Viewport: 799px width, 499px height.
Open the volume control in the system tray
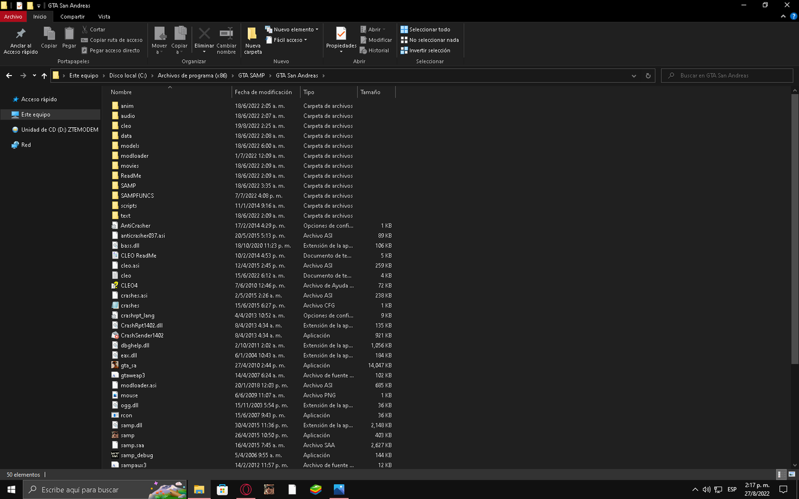pyautogui.click(x=707, y=490)
